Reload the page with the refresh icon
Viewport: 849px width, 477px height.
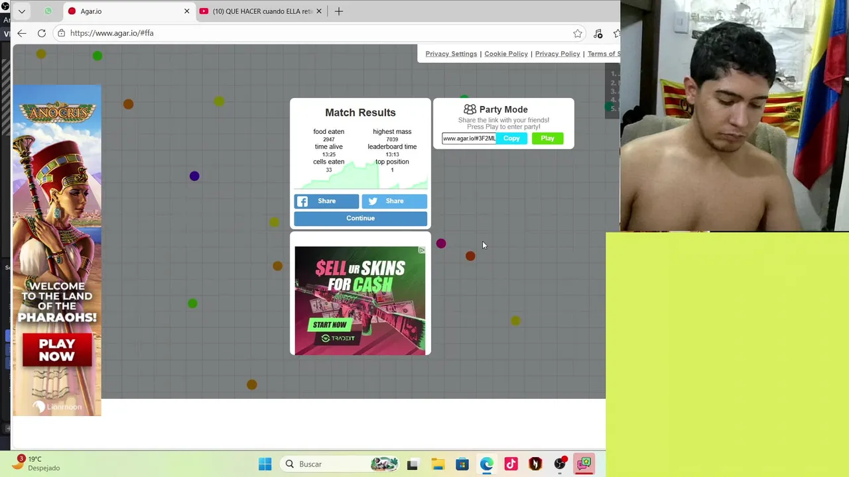click(x=42, y=33)
